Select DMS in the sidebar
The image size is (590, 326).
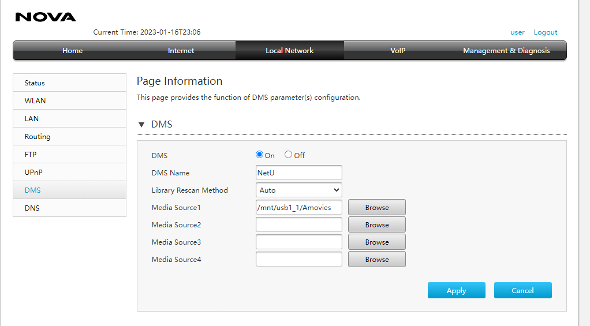tap(70, 190)
